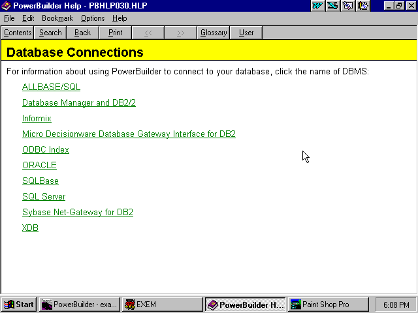Click the PowerBuilder Help book icon in title bar
This screenshot has height=313, width=418.
[x=6, y=6]
